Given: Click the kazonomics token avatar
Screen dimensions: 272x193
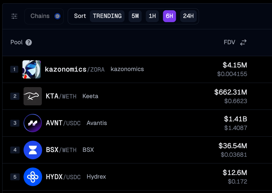Looking at the screenshot, I should (32, 69).
